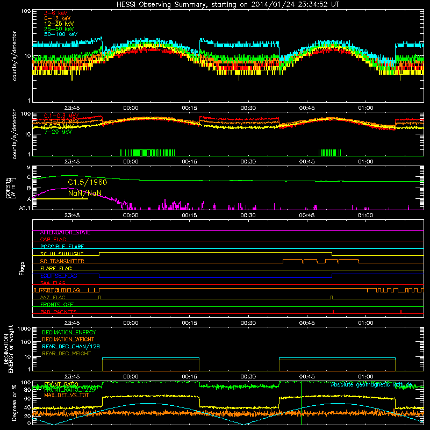The height and width of the screenshot is (430, 430).
Task: Pick the 50-100 keV legend label
Action: pos(61,34)
